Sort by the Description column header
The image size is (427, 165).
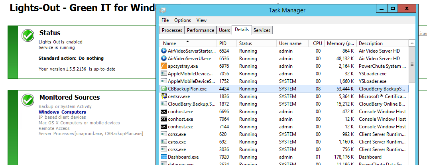(x=383, y=43)
